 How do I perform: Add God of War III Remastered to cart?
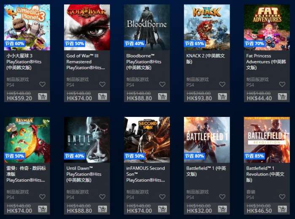(x=102, y=96)
